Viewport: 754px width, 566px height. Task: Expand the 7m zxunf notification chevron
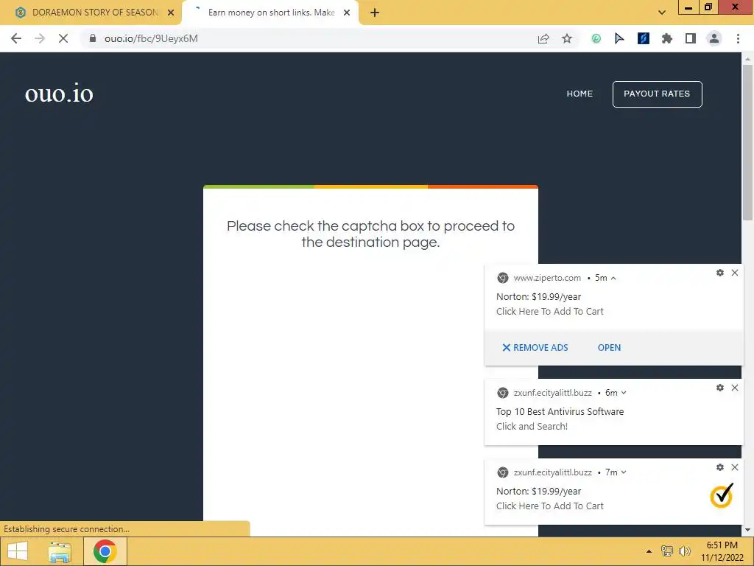[624, 472]
